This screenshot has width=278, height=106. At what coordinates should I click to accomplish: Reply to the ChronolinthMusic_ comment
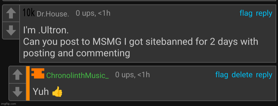[264, 75]
